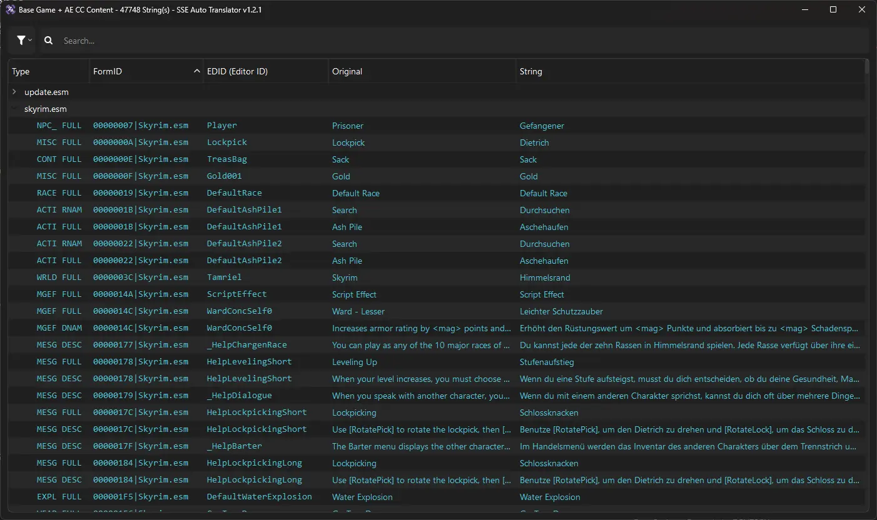Select the 'Im Handelsmenü werden' translated string
This screenshot has width=877, height=520.
(x=689, y=446)
